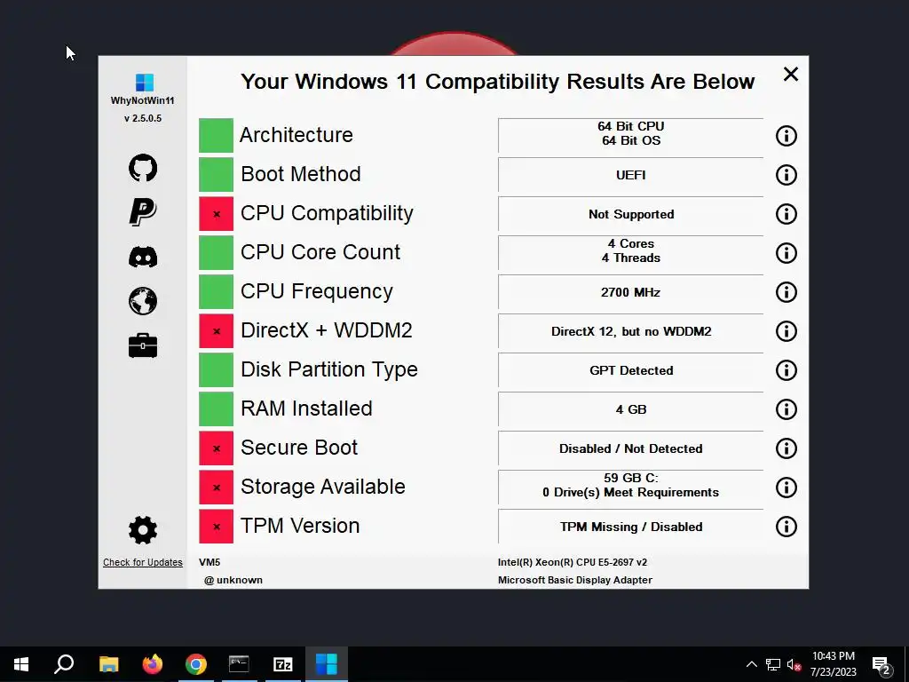Launch Firefox from the taskbar

(x=153, y=664)
